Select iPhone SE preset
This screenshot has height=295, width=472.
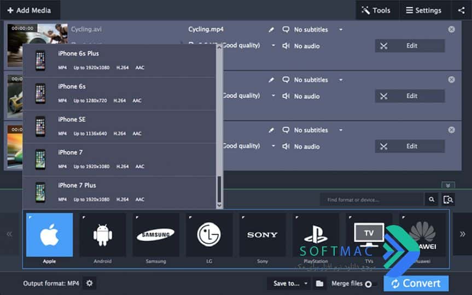pyautogui.click(x=120, y=127)
